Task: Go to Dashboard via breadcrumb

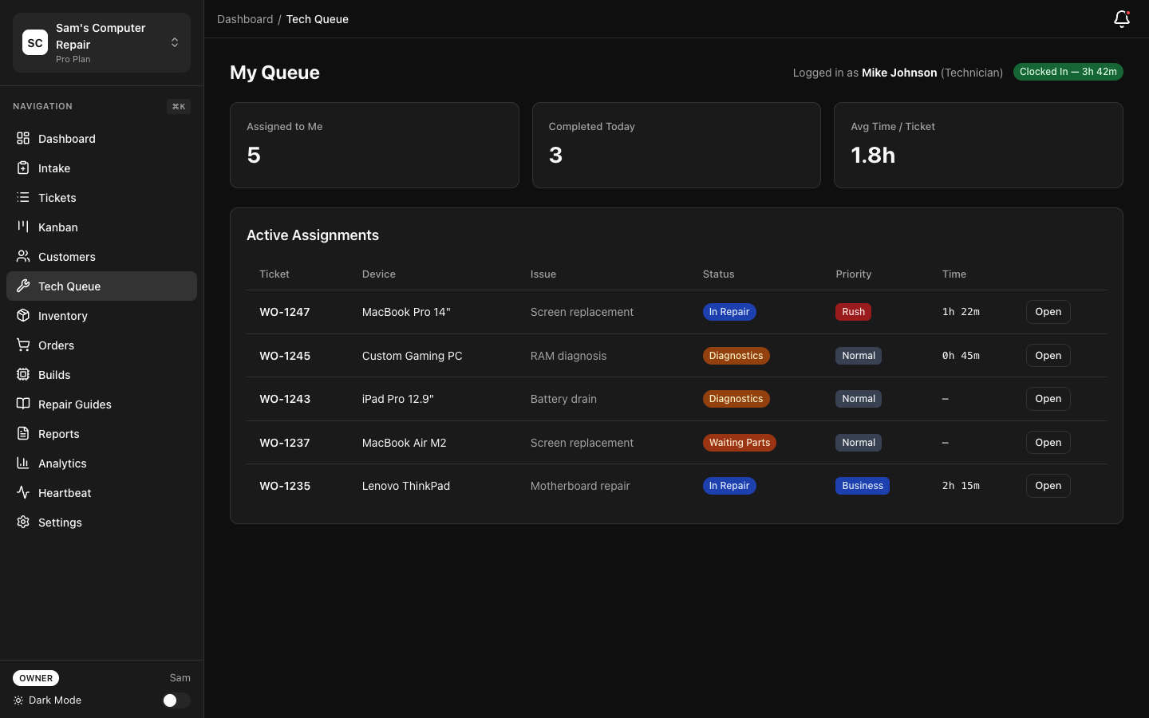Action: coord(245,18)
